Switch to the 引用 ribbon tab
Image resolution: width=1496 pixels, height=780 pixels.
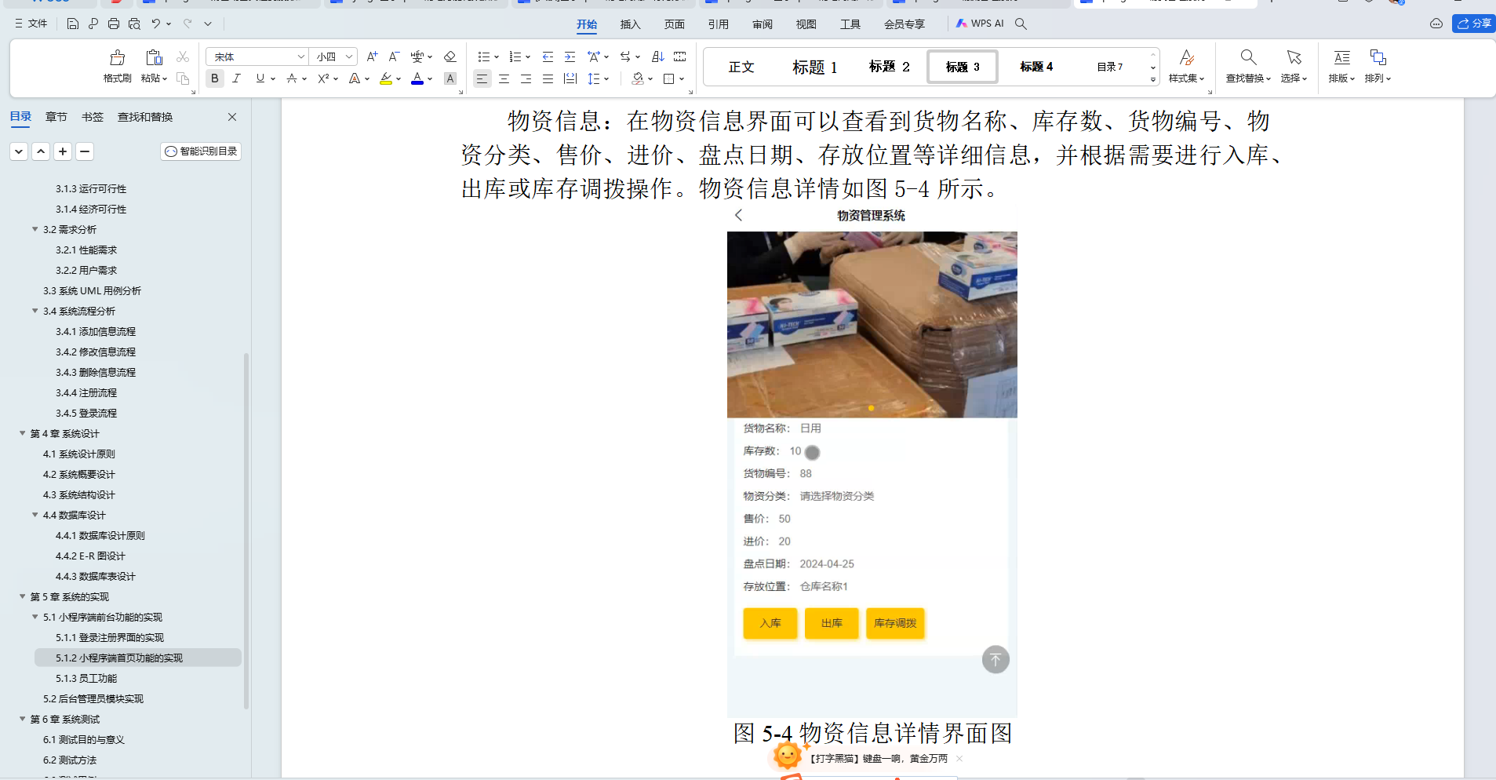(x=718, y=24)
